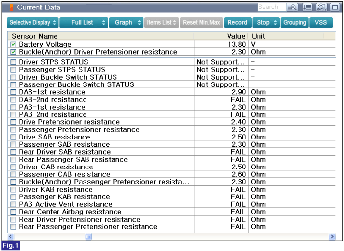Screen dimensions: 344x251
Task: Click the VSS button
Action: pos(321,23)
